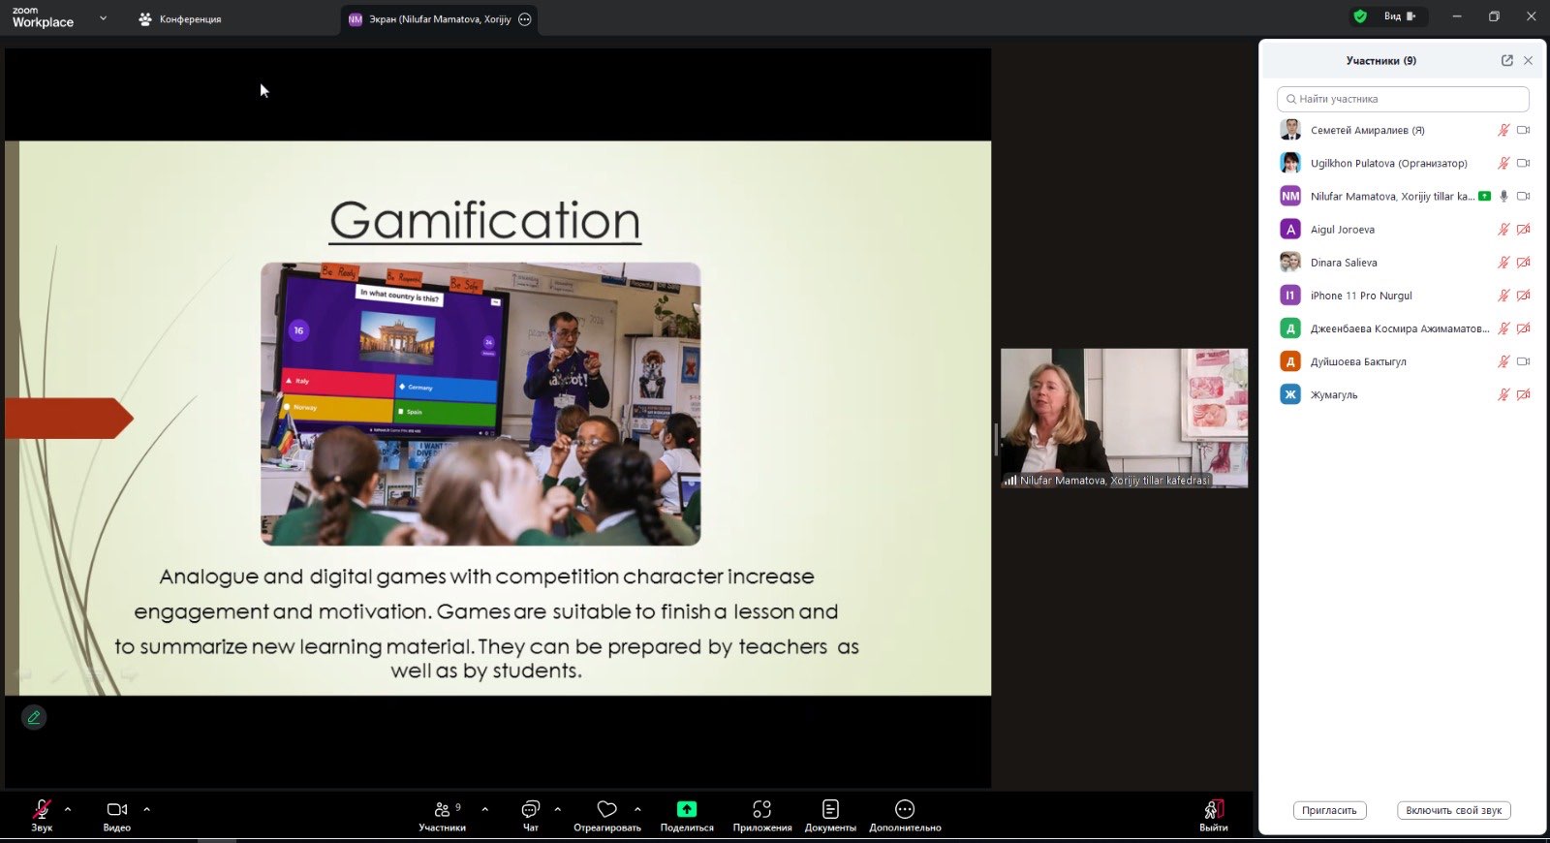
Task: Click the Leave meeting icon
Action: 1213,810
